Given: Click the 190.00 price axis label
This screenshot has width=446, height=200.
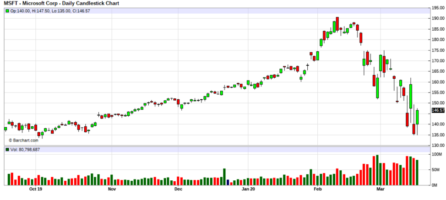Looking at the screenshot, I should click(x=438, y=18).
